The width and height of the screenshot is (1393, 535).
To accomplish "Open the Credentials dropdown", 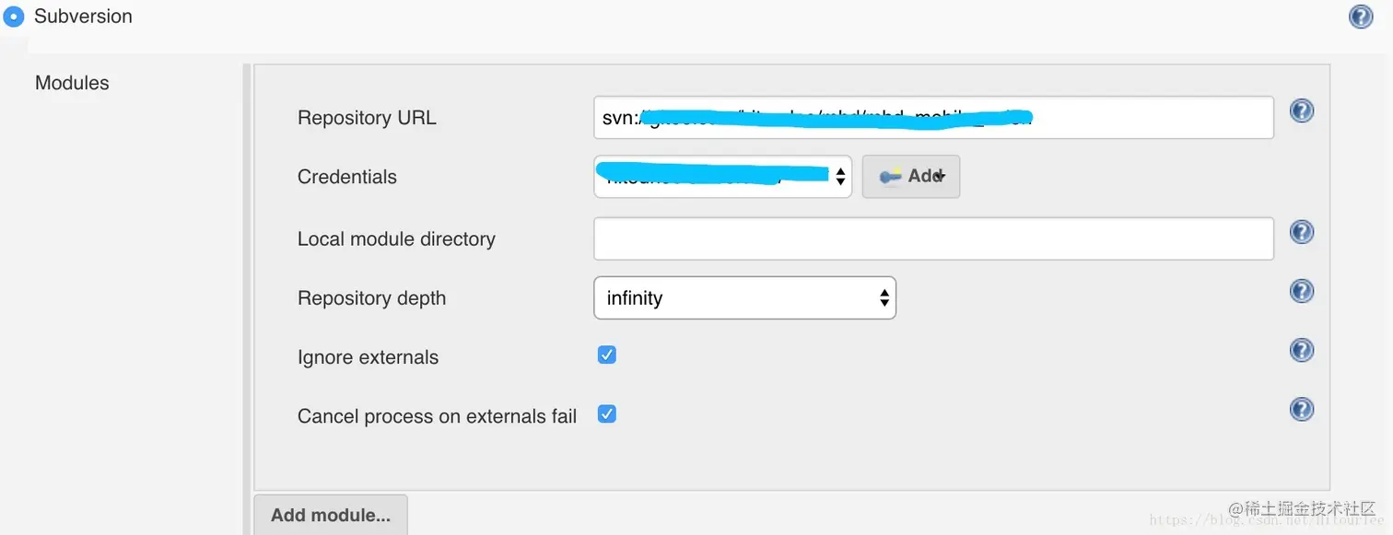I will click(722, 177).
